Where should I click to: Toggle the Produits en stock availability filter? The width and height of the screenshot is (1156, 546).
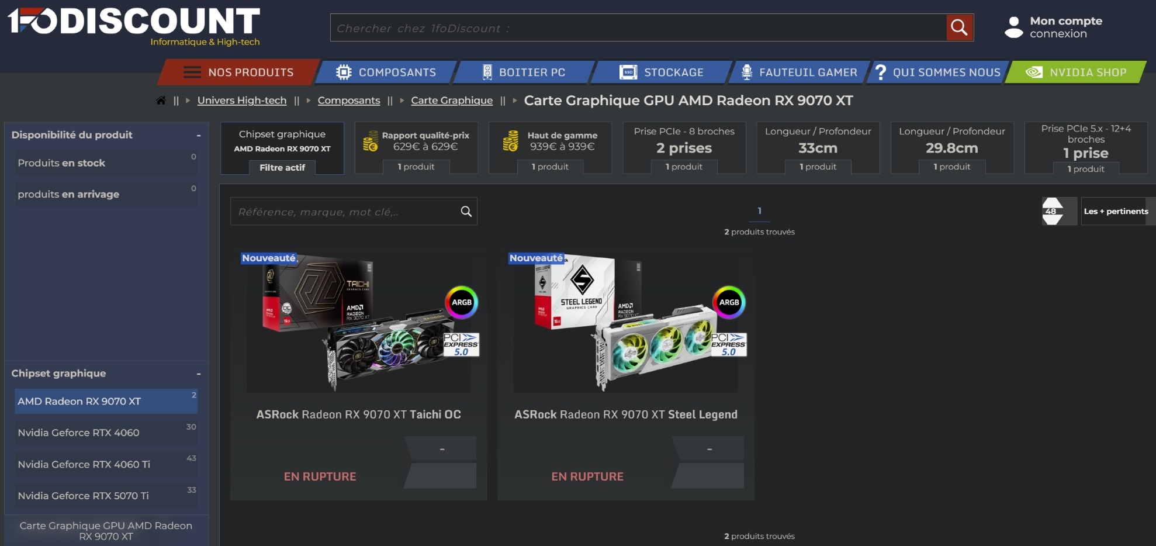coord(105,163)
